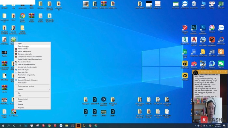The image size is (228, 128).
Task: Select the UniKey desktop icon
Action: 212,5
